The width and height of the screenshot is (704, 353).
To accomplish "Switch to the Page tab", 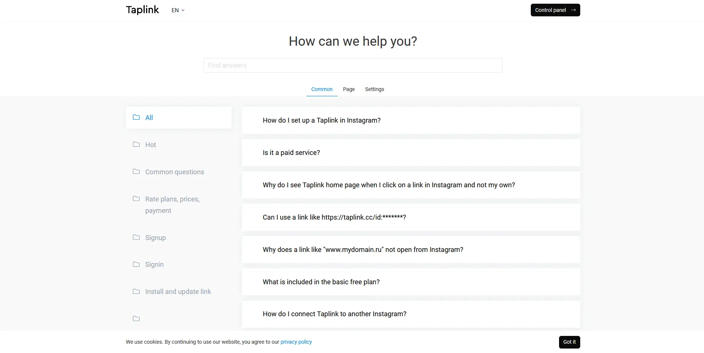I will click(349, 89).
